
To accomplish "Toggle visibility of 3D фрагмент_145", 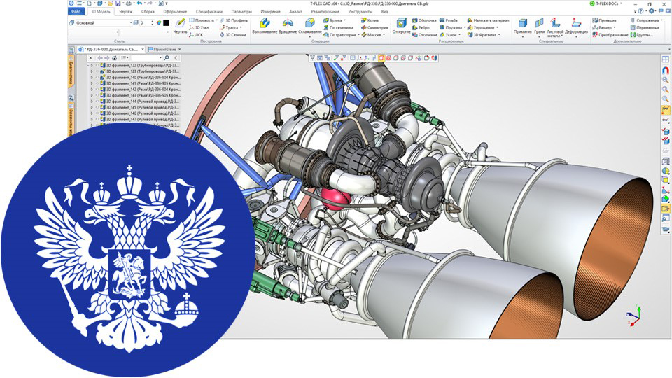I will click(97, 108).
